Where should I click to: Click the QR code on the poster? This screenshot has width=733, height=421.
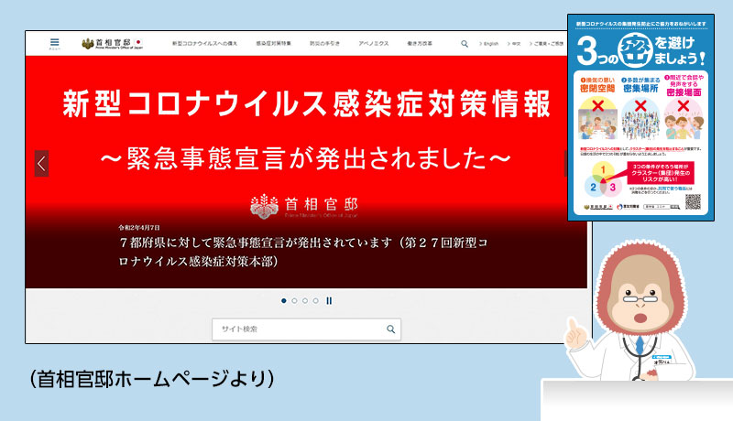693,201
